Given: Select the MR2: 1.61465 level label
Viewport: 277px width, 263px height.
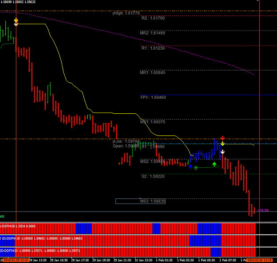Looking at the screenshot, I should coord(152,33).
